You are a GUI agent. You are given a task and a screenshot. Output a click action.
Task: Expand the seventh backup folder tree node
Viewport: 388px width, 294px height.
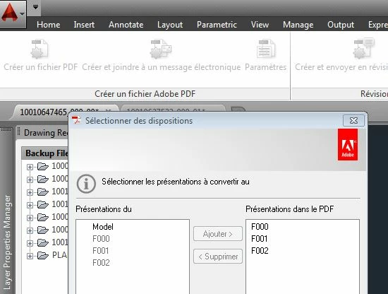point(30,243)
